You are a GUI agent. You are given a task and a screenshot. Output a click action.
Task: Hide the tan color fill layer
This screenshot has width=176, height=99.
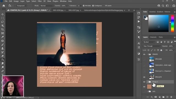(x=144, y=87)
